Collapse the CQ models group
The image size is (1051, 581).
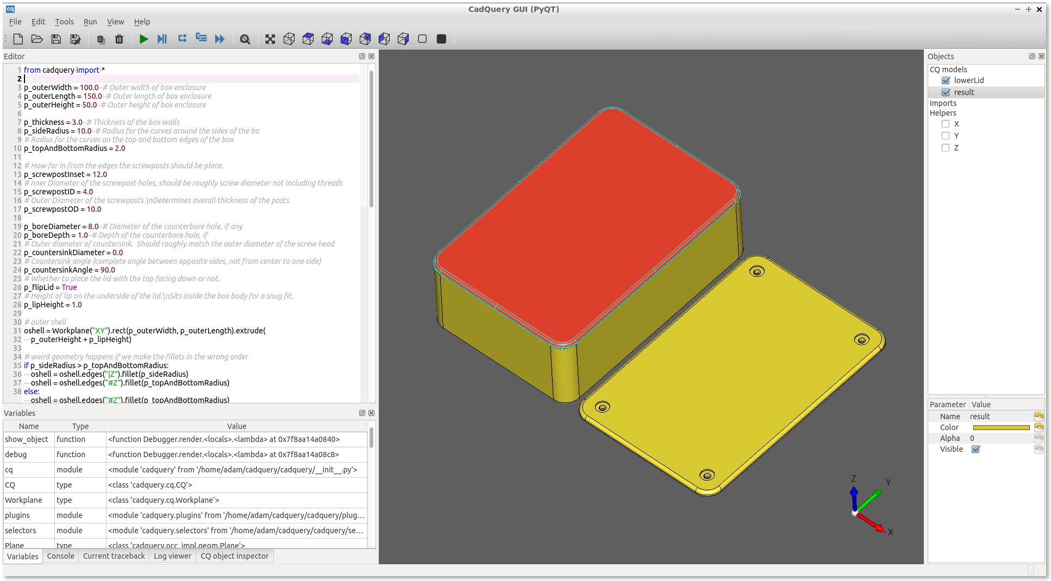coord(948,69)
